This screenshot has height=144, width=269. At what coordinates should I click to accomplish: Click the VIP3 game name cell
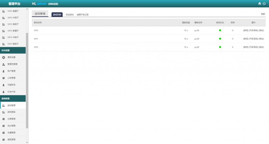click(36, 47)
